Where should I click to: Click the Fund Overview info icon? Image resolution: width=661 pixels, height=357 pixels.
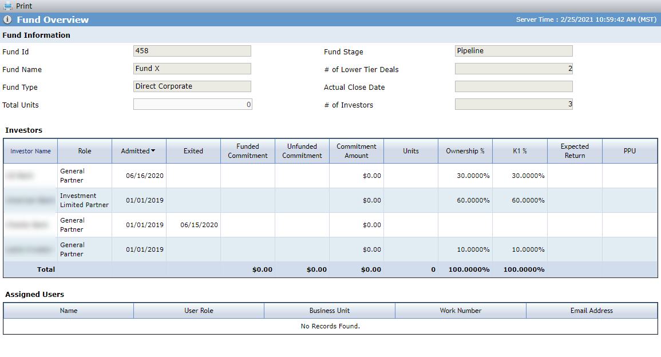(x=7, y=19)
